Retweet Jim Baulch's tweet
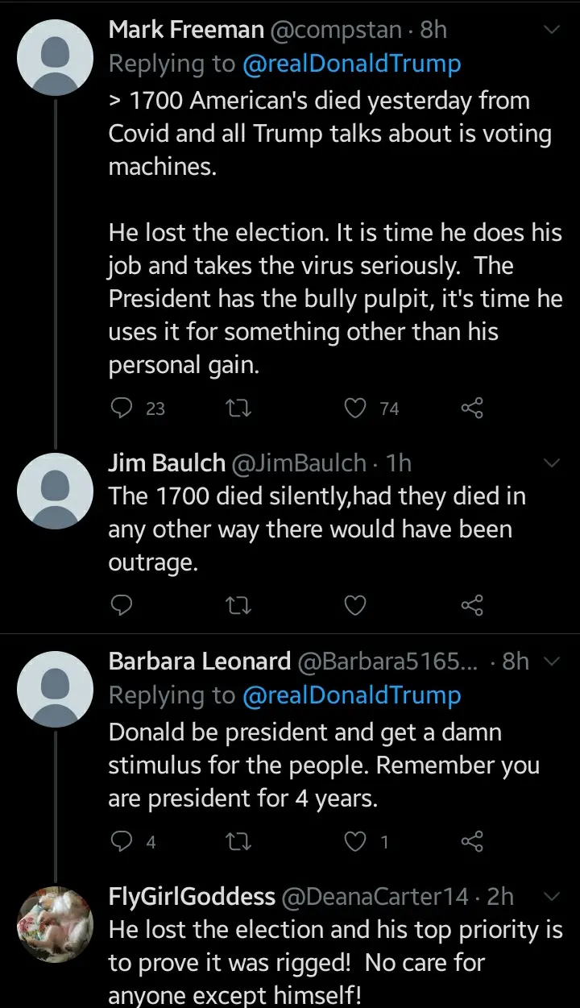The image size is (580, 1008). 240,604
